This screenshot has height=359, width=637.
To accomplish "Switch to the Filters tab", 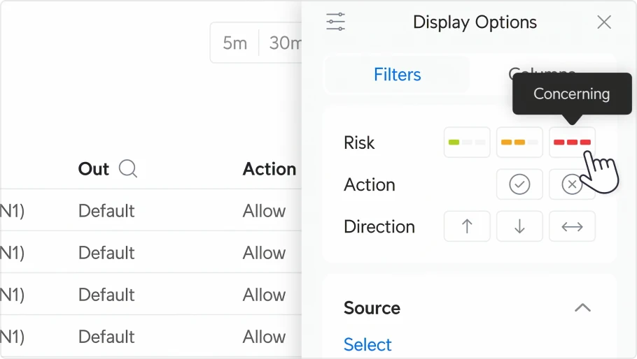I will coord(397,75).
